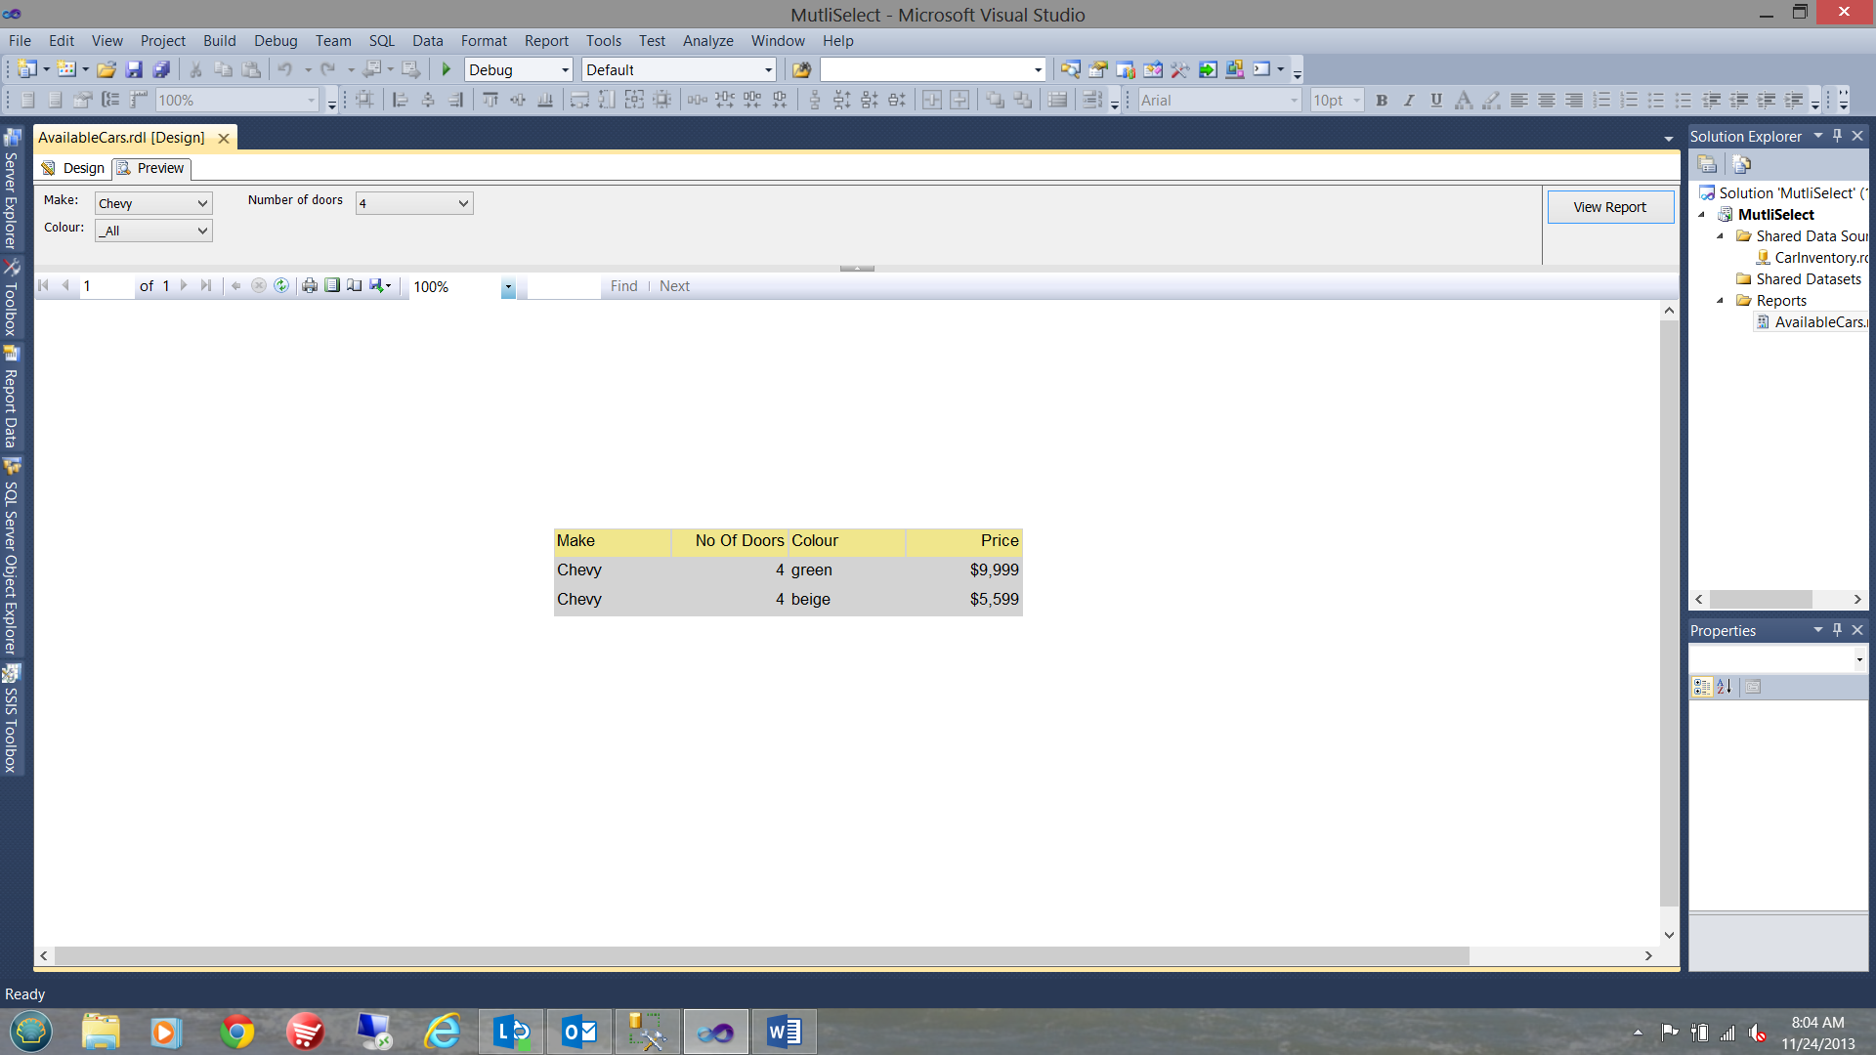Collapse the Reports folder in Solution Explorer
The height and width of the screenshot is (1055, 1876).
pos(1720,301)
